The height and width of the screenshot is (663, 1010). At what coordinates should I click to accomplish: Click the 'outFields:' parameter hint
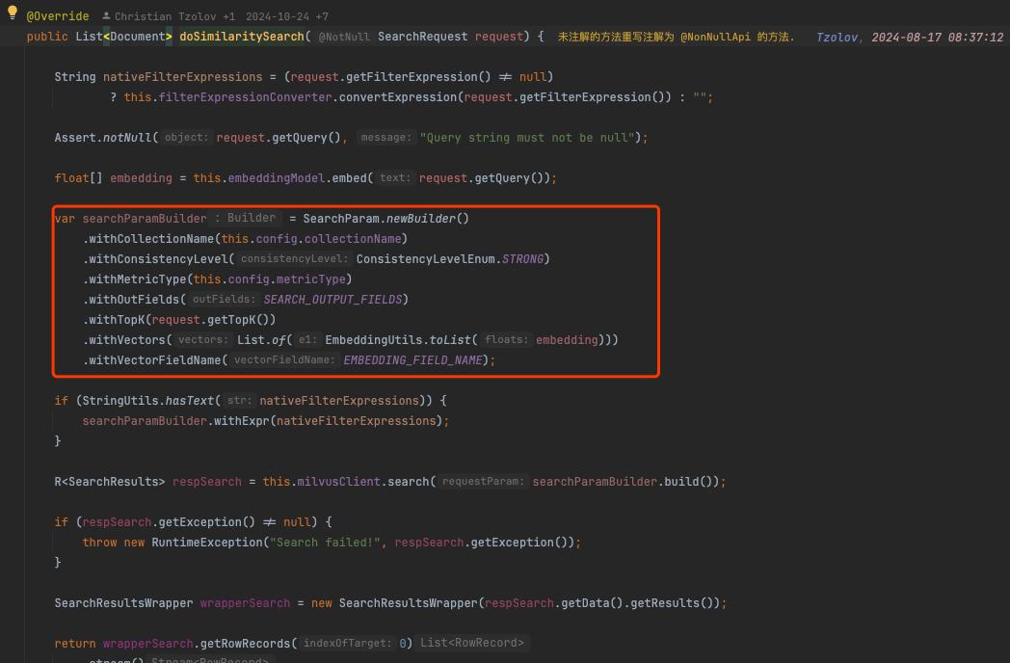pyautogui.click(x=225, y=299)
